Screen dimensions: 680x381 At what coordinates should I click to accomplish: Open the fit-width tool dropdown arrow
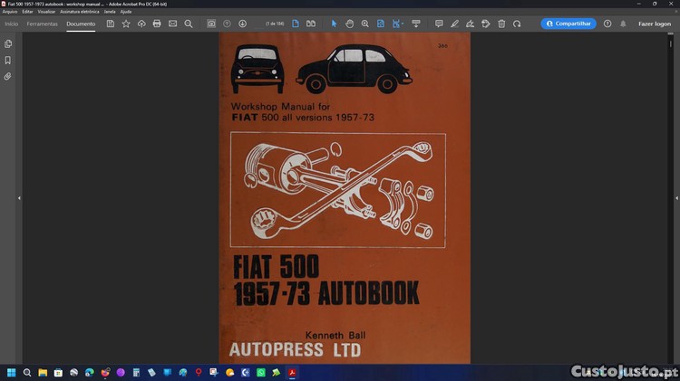[x=403, y=24]
